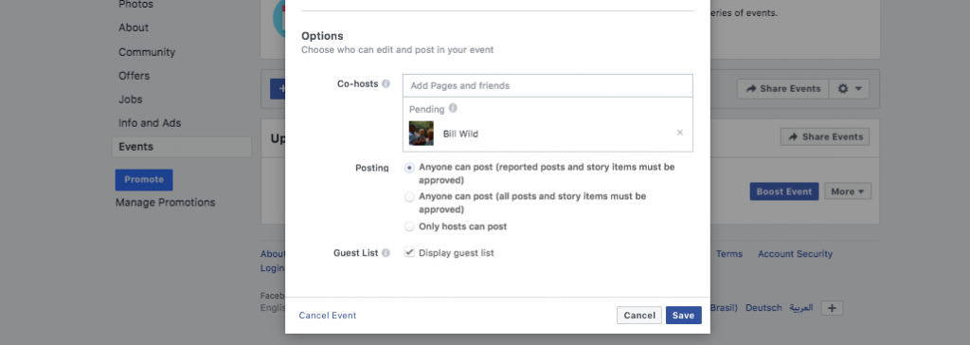Open the gear settings dropdown
Viewport: 970px width, 345px height.
point(849,88)
